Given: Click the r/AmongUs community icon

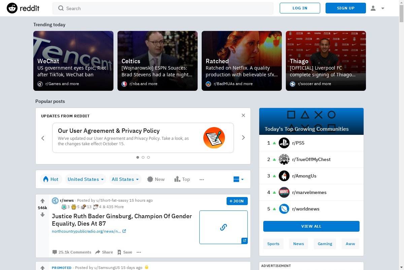Looking at the screenshot, I should 284,176.
